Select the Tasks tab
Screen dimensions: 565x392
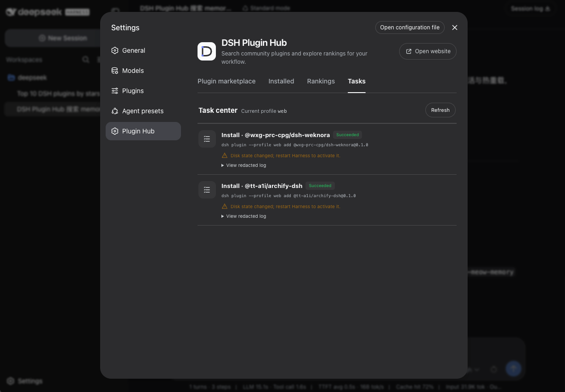click(x=356, y=81)
